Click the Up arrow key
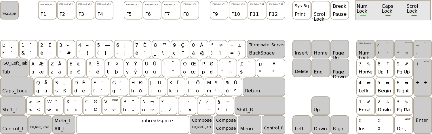 (321, 106)
